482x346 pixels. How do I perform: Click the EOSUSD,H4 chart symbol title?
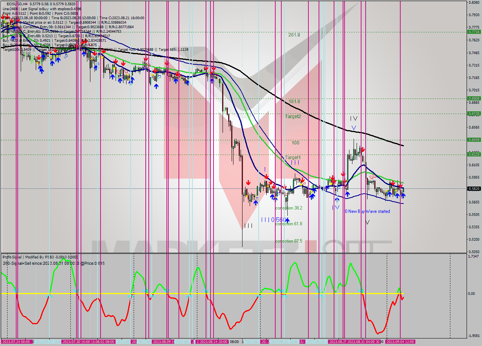[17, 4]
